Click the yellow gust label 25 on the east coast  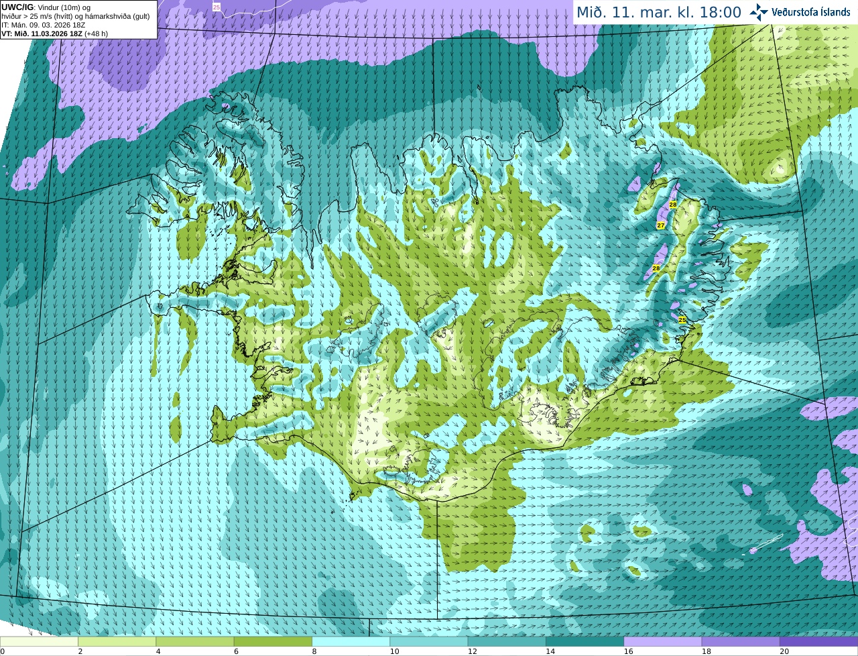pos(682,320)
